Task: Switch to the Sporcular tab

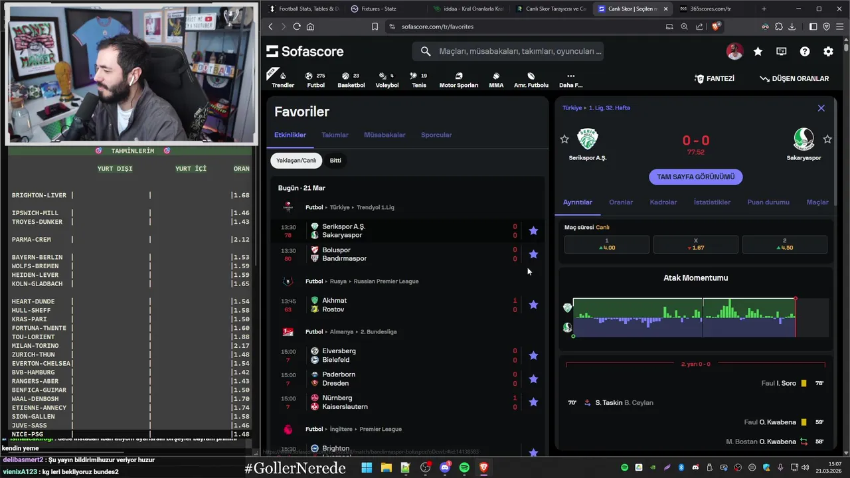Action: pos(436,135)
